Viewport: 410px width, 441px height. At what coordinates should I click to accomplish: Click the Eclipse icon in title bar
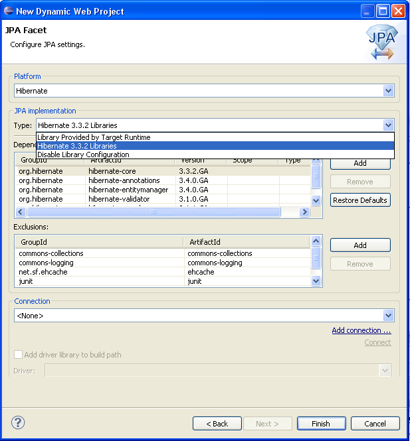(9, 11)
